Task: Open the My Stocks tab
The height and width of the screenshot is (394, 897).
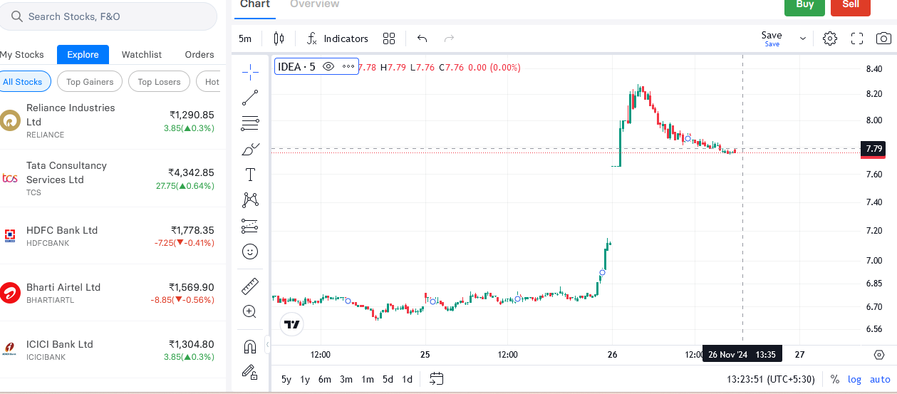Action: pyautogui.click(x=22, y=54)
